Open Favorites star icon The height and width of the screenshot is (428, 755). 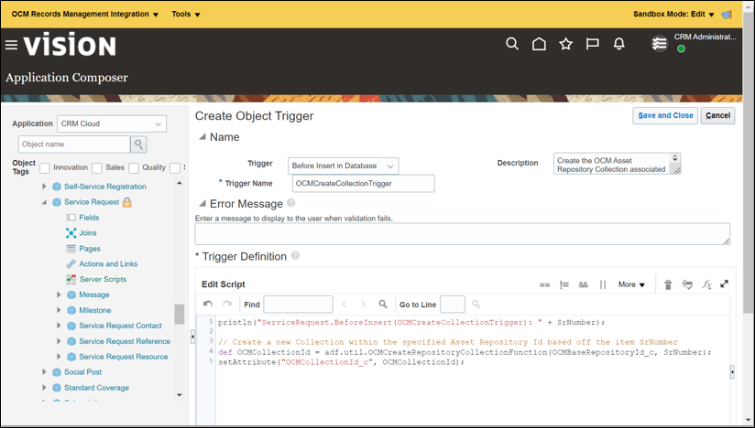pyautogui.click(x=565, y=44)
